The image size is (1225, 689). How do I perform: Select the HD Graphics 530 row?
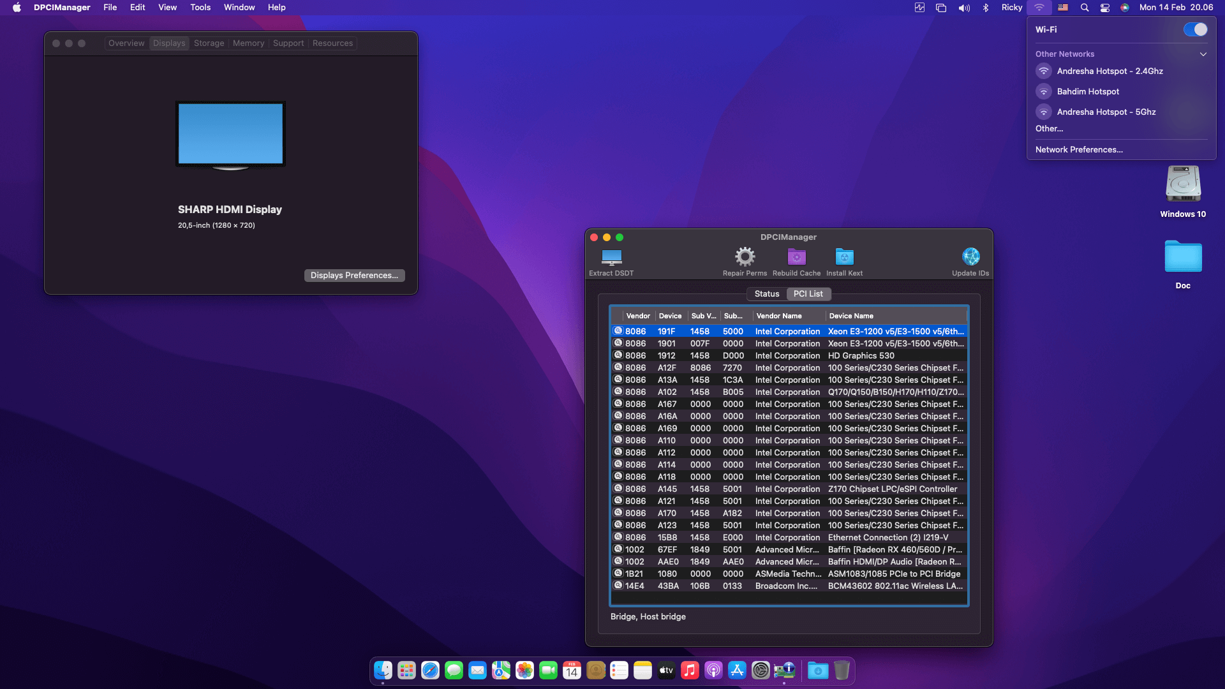(x=789, y=355)
